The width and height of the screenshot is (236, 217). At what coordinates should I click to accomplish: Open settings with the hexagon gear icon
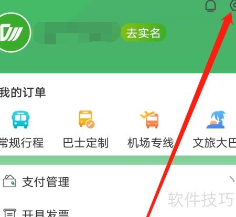click(233, 6)
